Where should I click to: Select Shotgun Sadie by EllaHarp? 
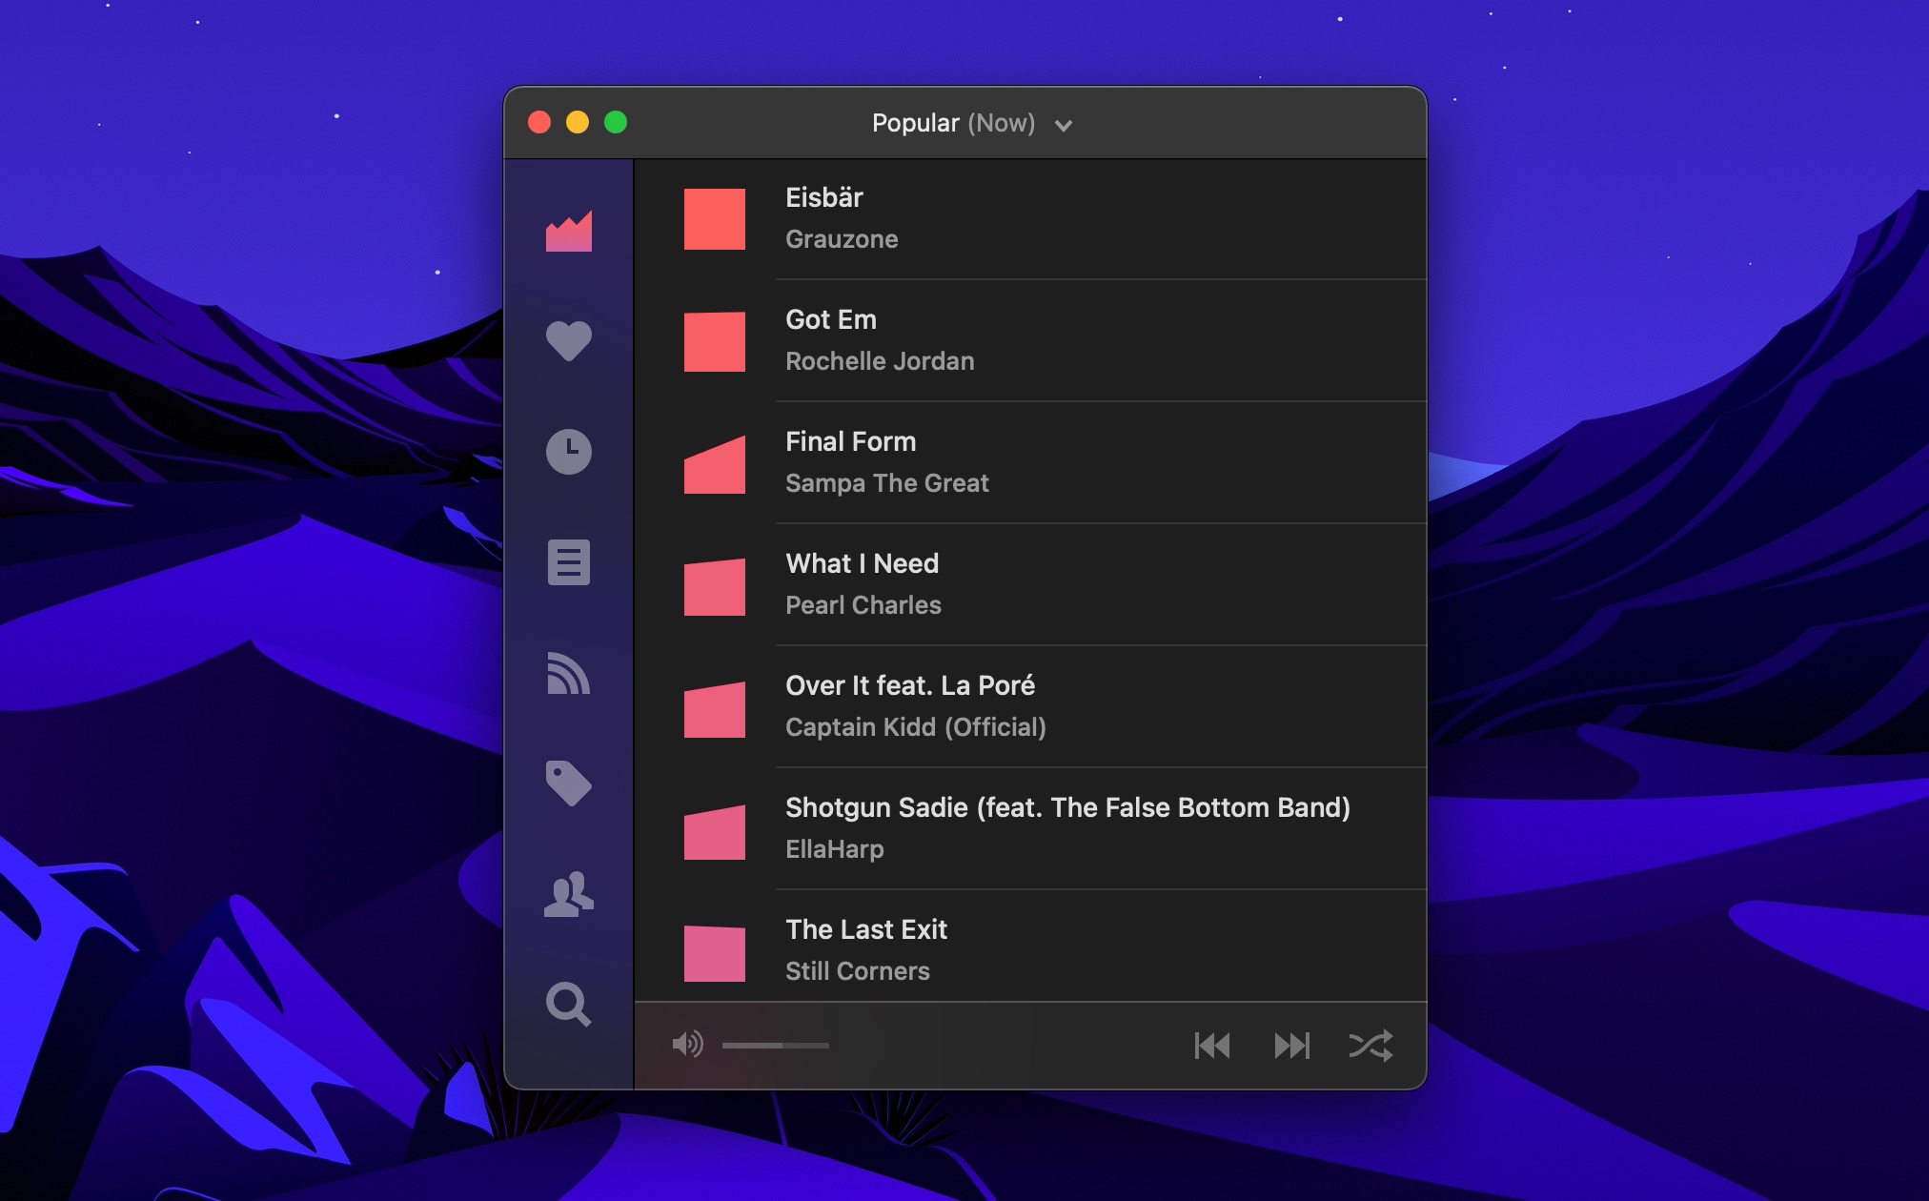[x=1066, y=807]
